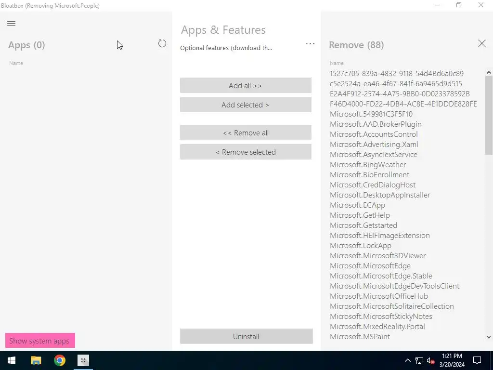
Task: Click the Name column header under Apps
Action: pyautogui.click(x=16, y=63)
